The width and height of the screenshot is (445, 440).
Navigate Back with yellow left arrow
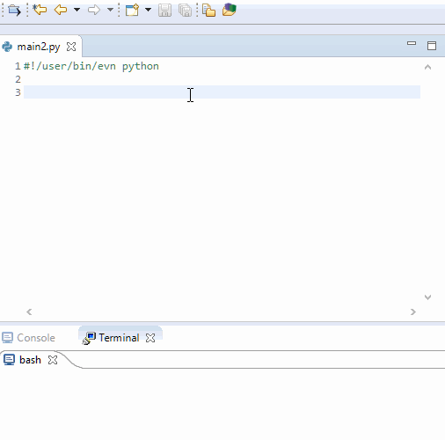click(61, 10)
